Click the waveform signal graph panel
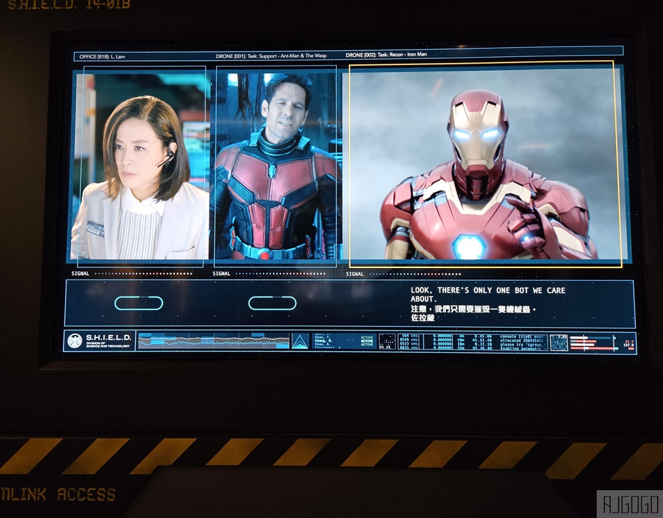 coord(213,341)
